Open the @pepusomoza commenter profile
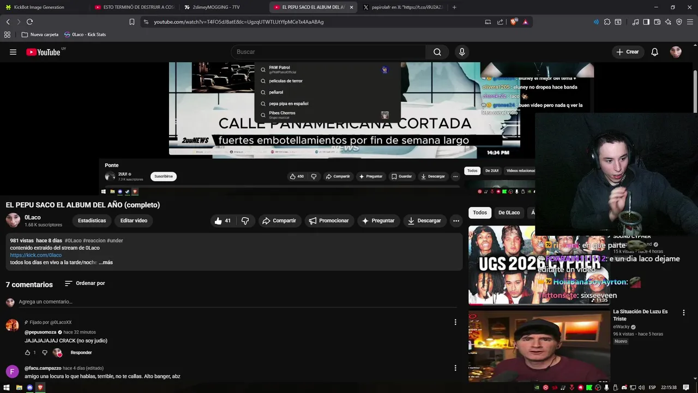 click(x=40, y=332)
